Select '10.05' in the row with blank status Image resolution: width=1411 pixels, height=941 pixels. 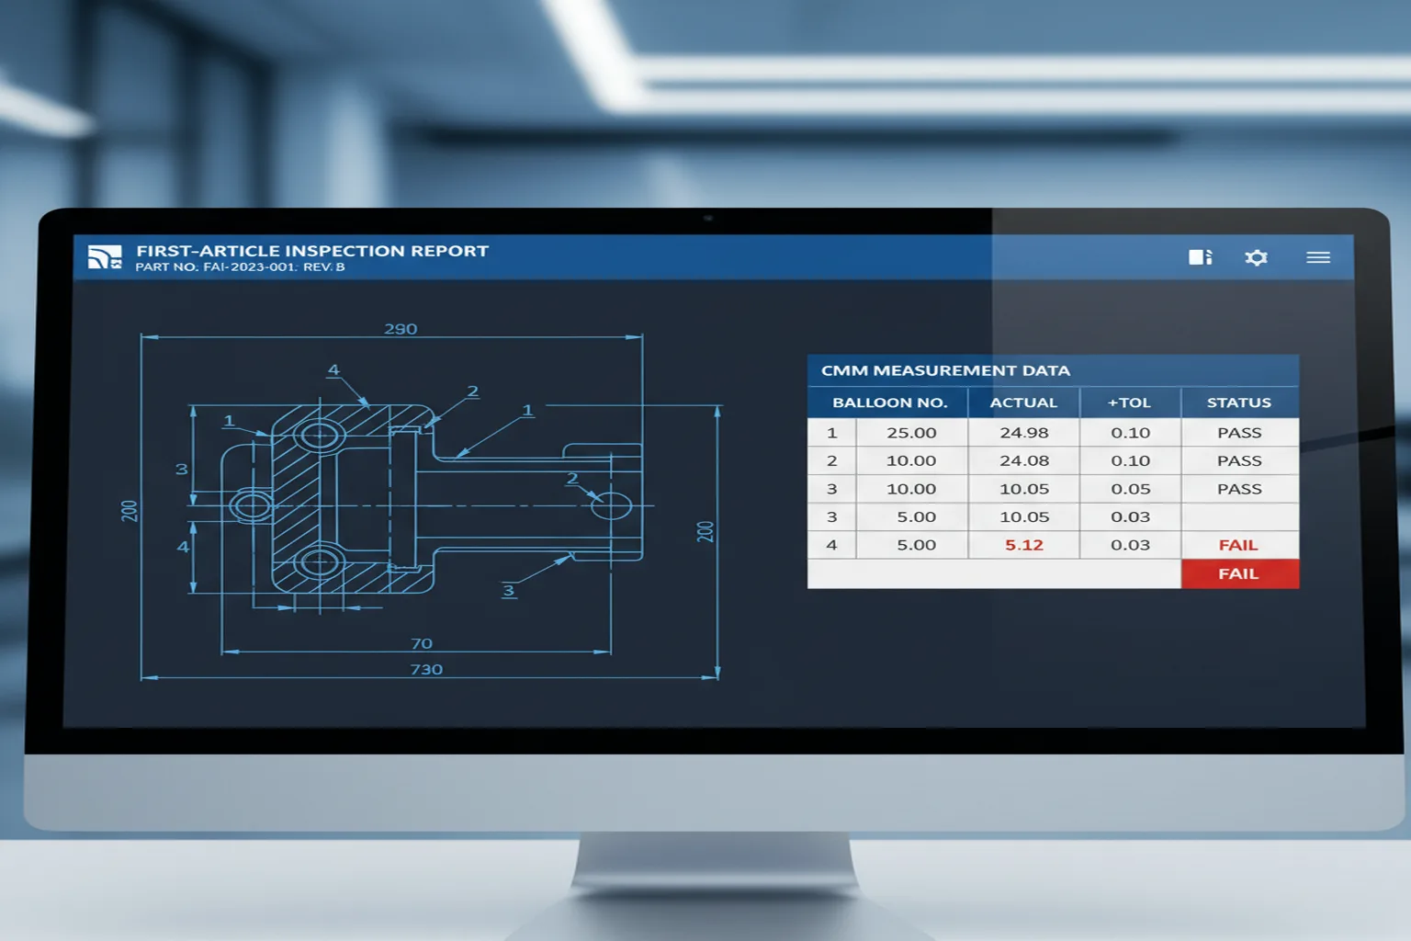1023,517
